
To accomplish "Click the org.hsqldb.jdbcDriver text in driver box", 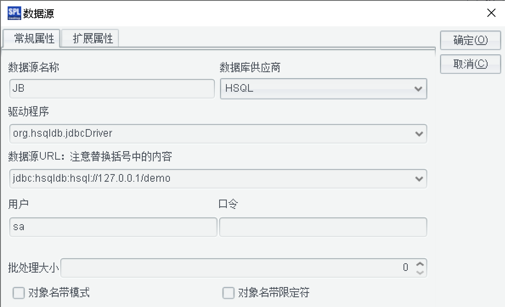I will click(63, 134).
